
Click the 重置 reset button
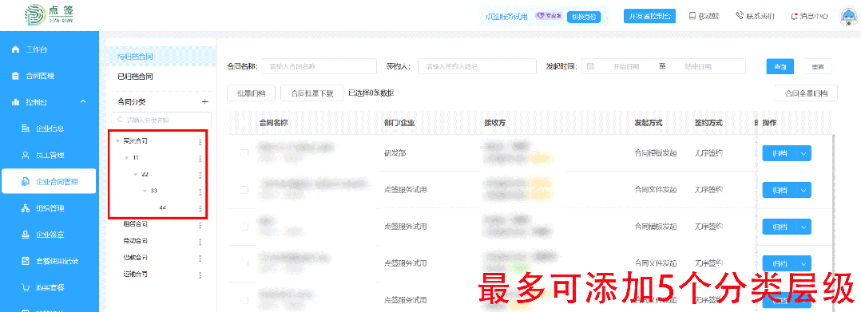(x=818, y=66)
